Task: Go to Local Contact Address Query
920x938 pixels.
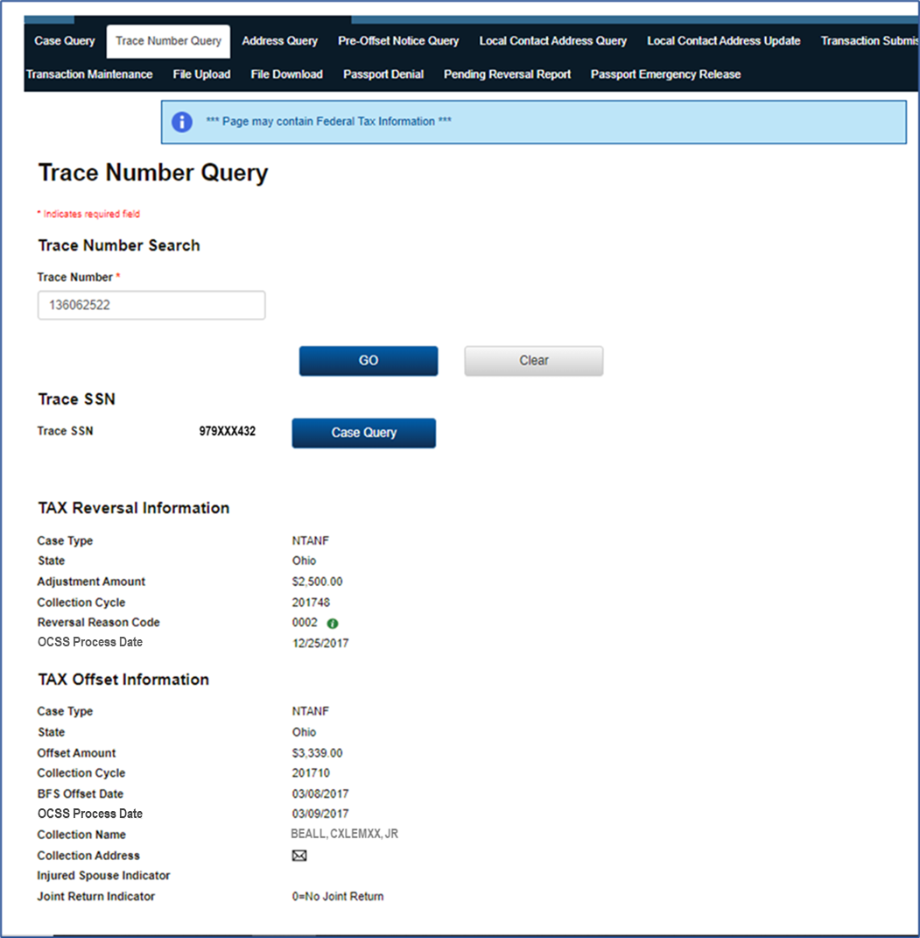Action: pyautogui.click(x=552, y=41)
